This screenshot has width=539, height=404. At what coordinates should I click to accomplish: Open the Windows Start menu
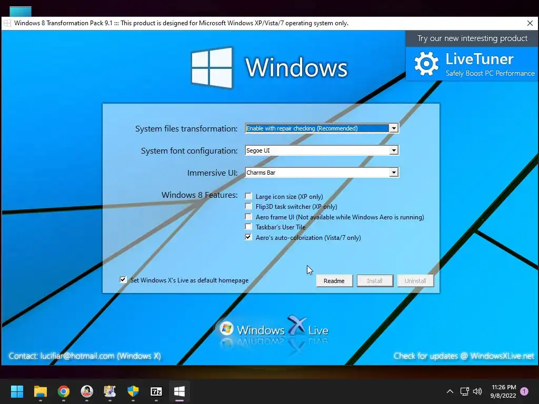(17, 391)
